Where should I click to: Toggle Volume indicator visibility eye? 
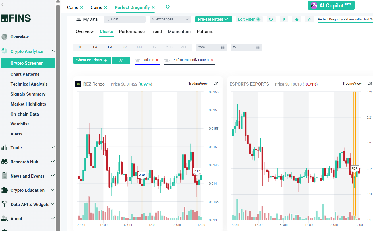click(137, 60)
